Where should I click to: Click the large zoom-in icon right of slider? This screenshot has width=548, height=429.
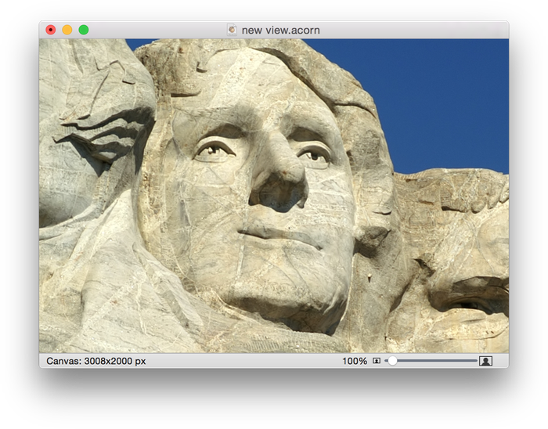pyautogui.click(x=485, y=361)
